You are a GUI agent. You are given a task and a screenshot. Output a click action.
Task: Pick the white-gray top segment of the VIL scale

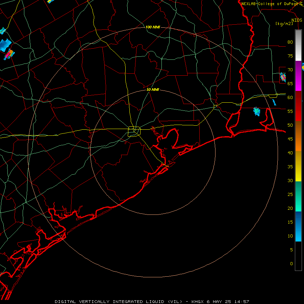pyautogui.click(x=298, y=45)
